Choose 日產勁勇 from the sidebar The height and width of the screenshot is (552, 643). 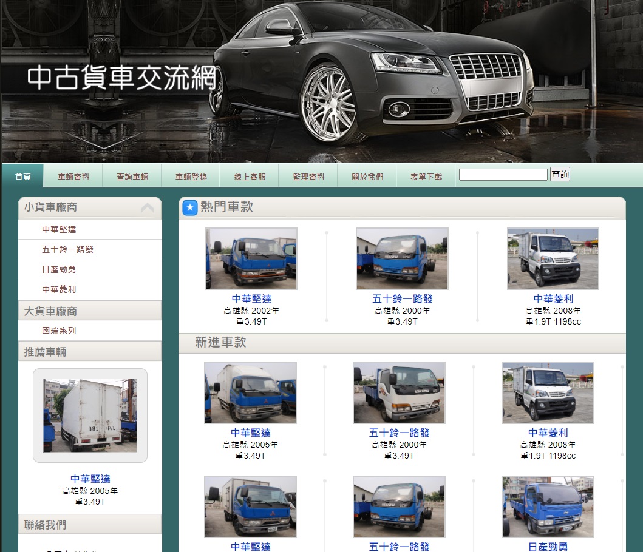[59, 269]
